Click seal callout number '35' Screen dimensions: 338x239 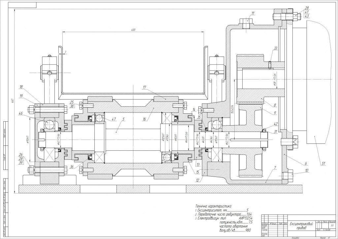click(x=199, y=117)
